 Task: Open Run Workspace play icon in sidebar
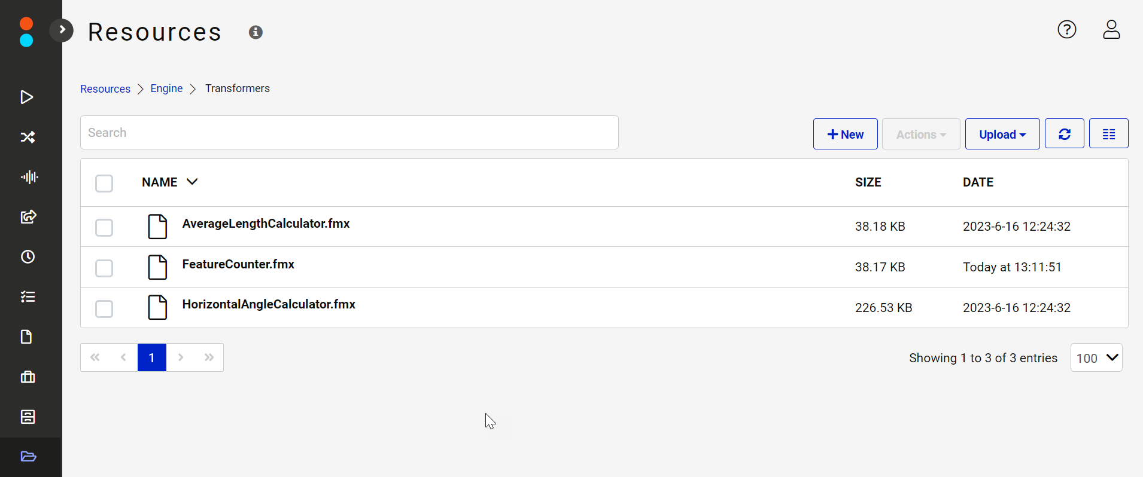[x=27, y=97]
